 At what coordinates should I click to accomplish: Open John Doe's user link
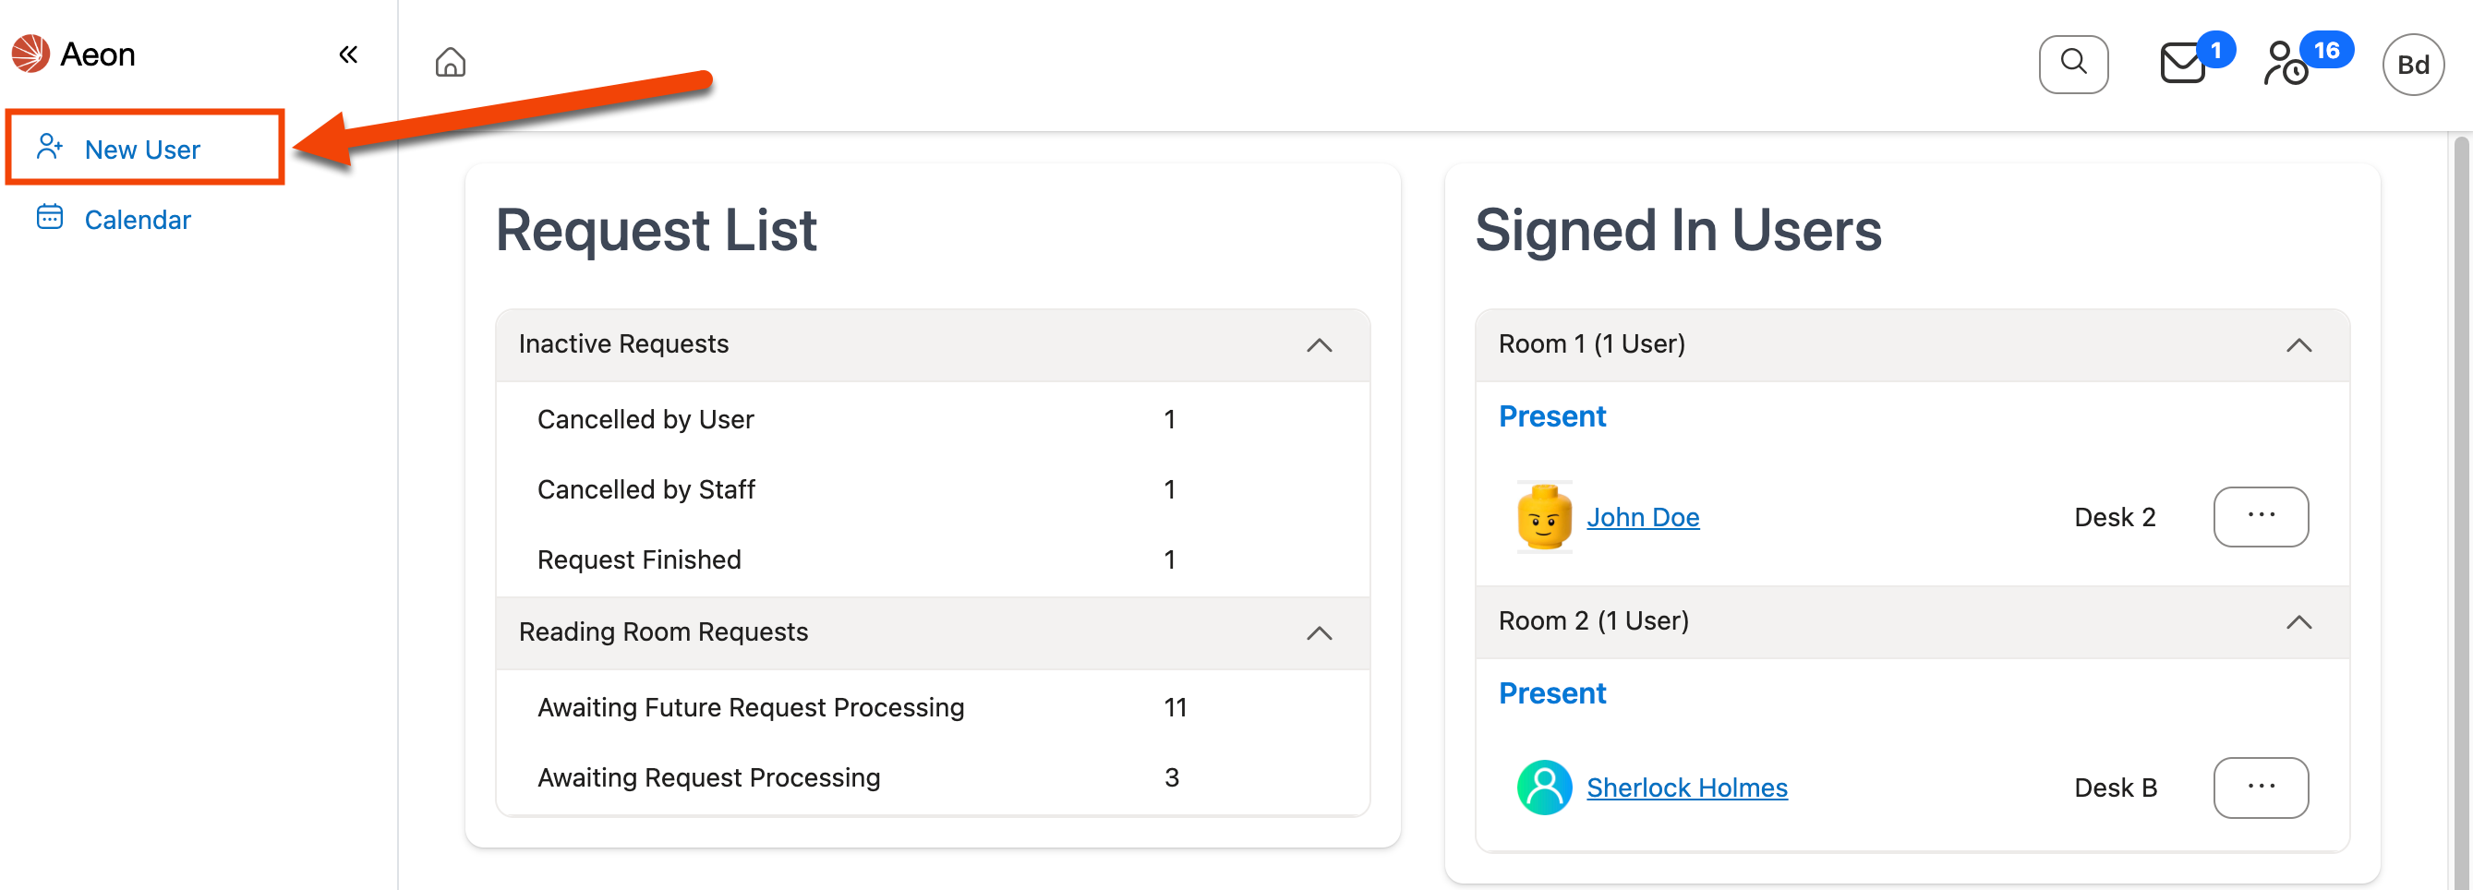coord(1643,518)
